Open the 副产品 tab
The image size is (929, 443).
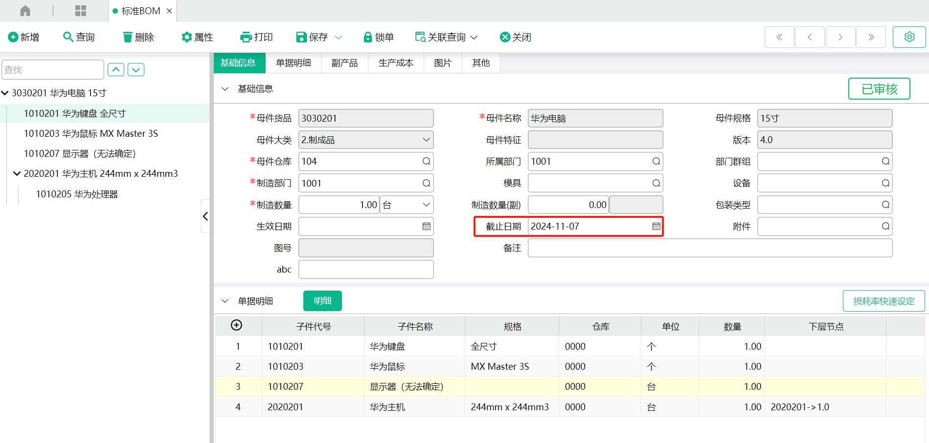point(344,63)
